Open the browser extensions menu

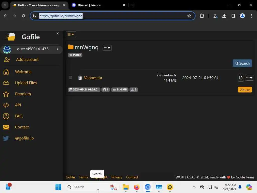click(202, 16)
